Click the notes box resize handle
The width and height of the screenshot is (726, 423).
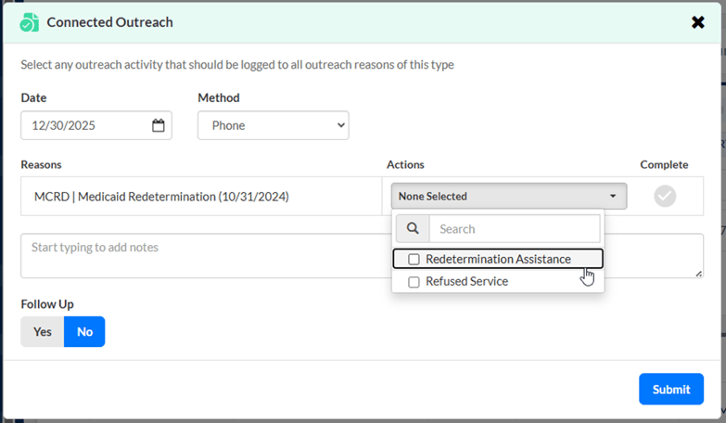(698, 273)
